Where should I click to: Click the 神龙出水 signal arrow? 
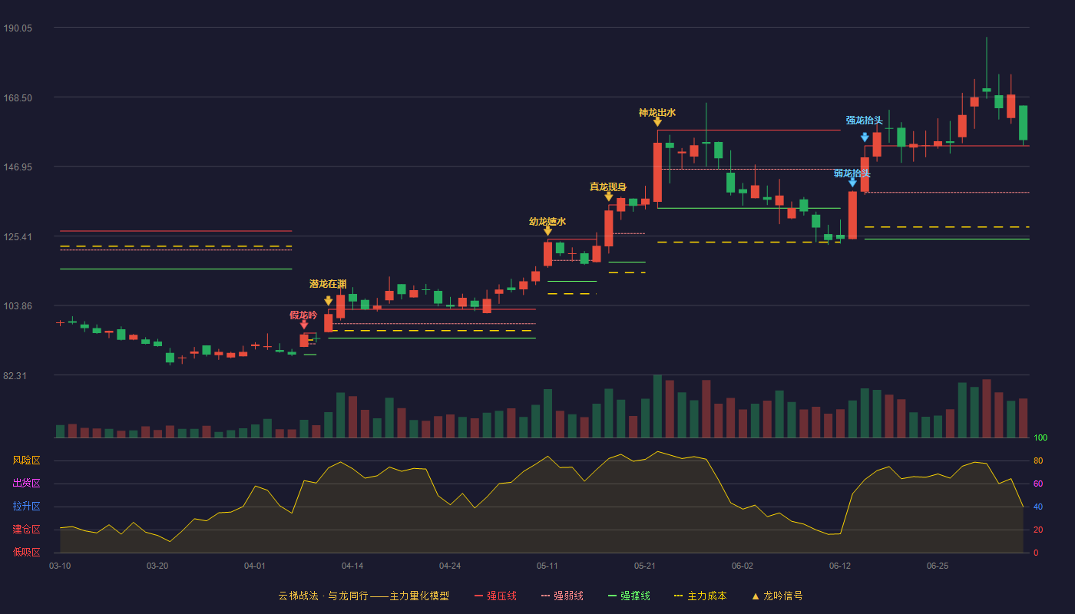click(x=657, y=121)
